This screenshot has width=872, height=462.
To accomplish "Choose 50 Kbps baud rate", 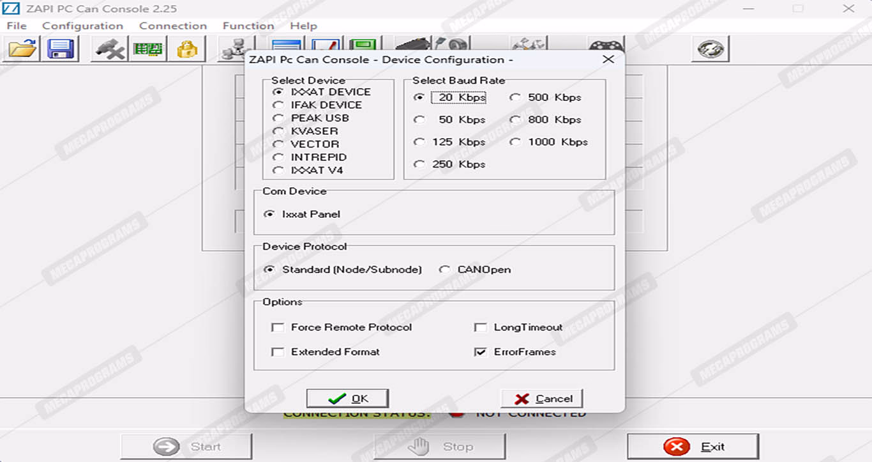I will (450, 119).
